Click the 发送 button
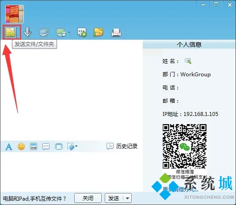 coord(114,198)
